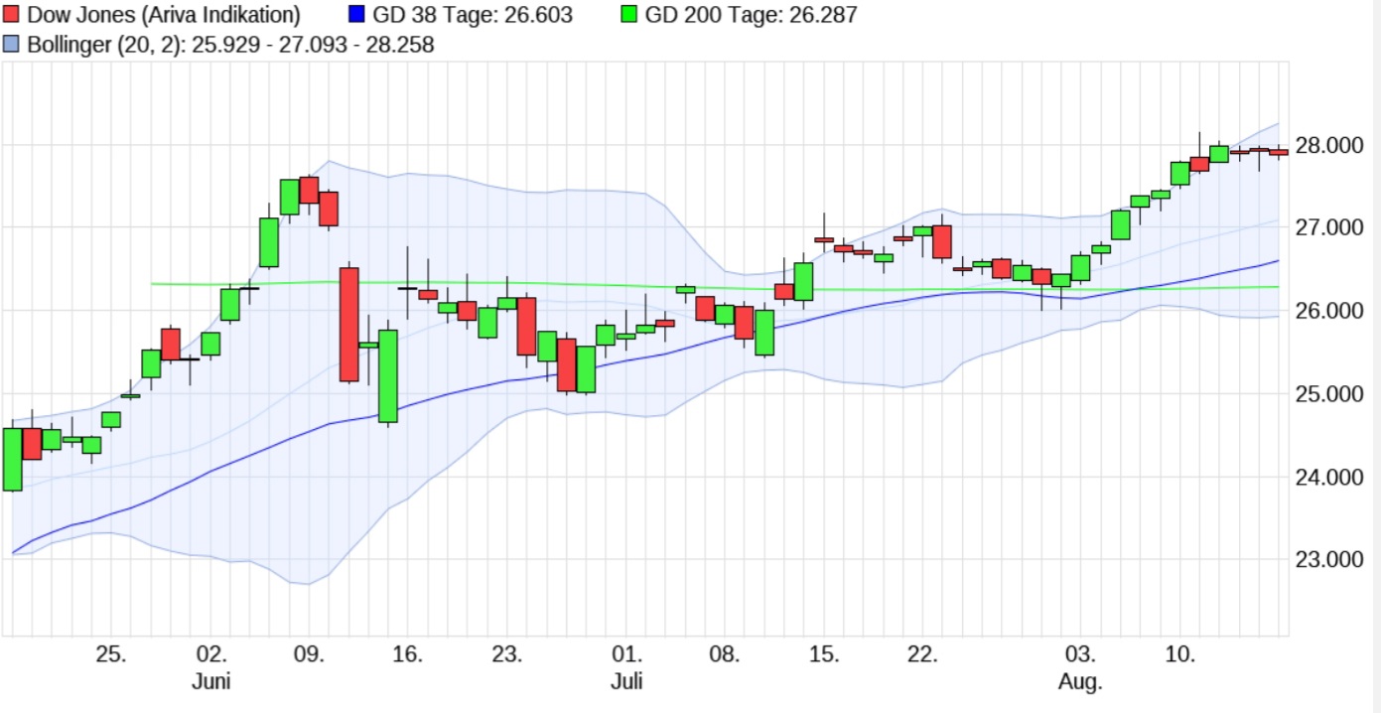Click the 25.000 price axis label
The height and width of the screenshot is (713, 1381).
coord(1328,394)
